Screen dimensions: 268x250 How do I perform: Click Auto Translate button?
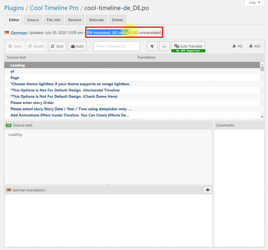pos(188,47)
